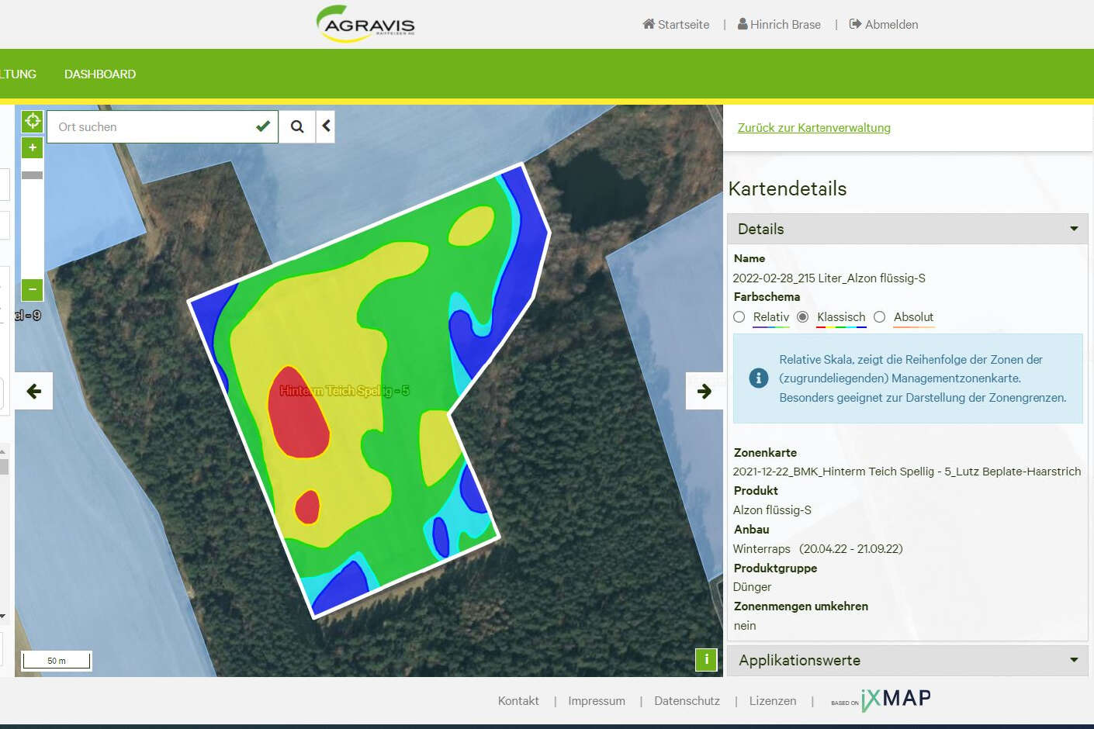This screenshot has width=1094, height=729.
Task: Click the Anbau value Winterraps
Action: coord(762,549)
